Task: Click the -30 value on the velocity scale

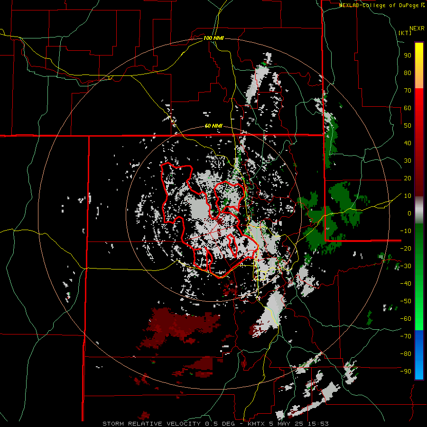Action: tap(406, 266)
